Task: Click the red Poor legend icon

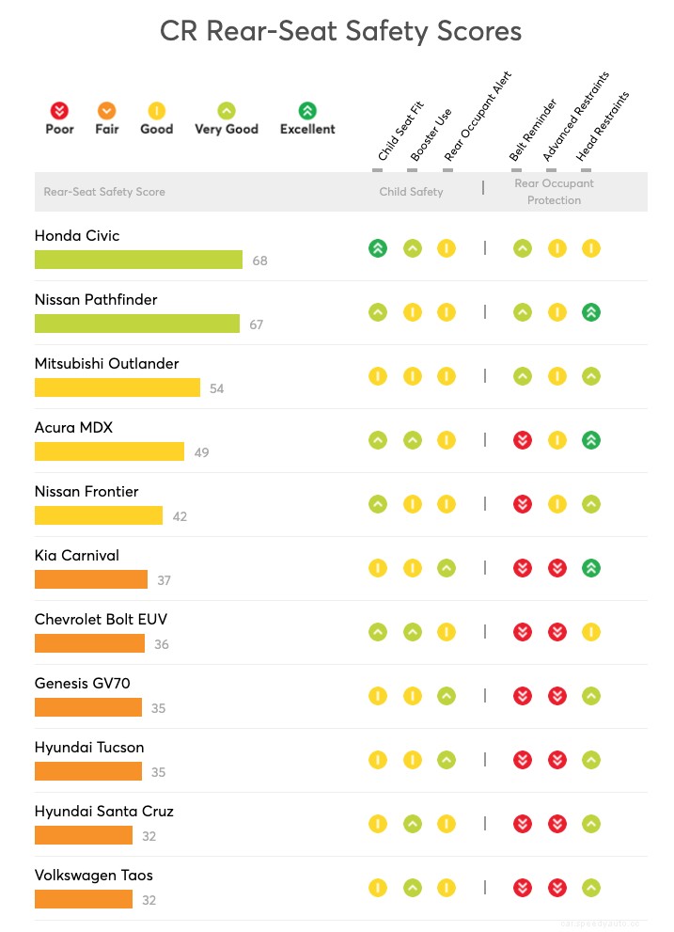Action: 59,111
